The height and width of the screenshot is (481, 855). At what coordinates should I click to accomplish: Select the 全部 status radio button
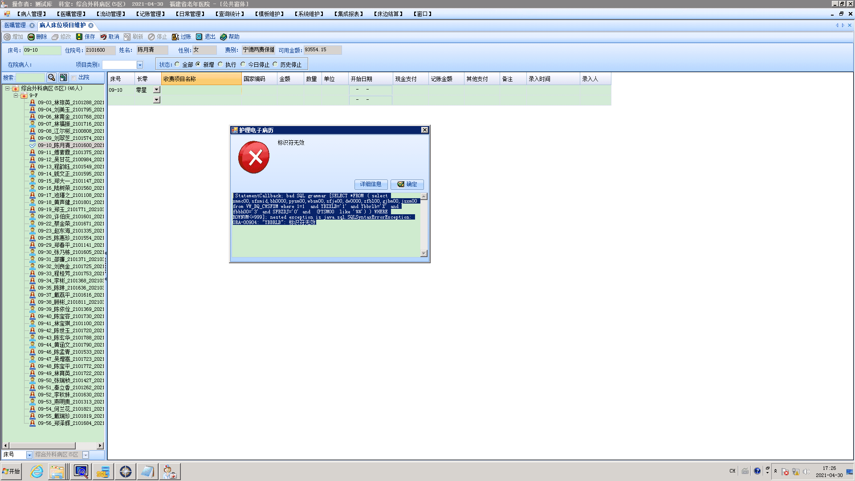(x=177, y=65)
